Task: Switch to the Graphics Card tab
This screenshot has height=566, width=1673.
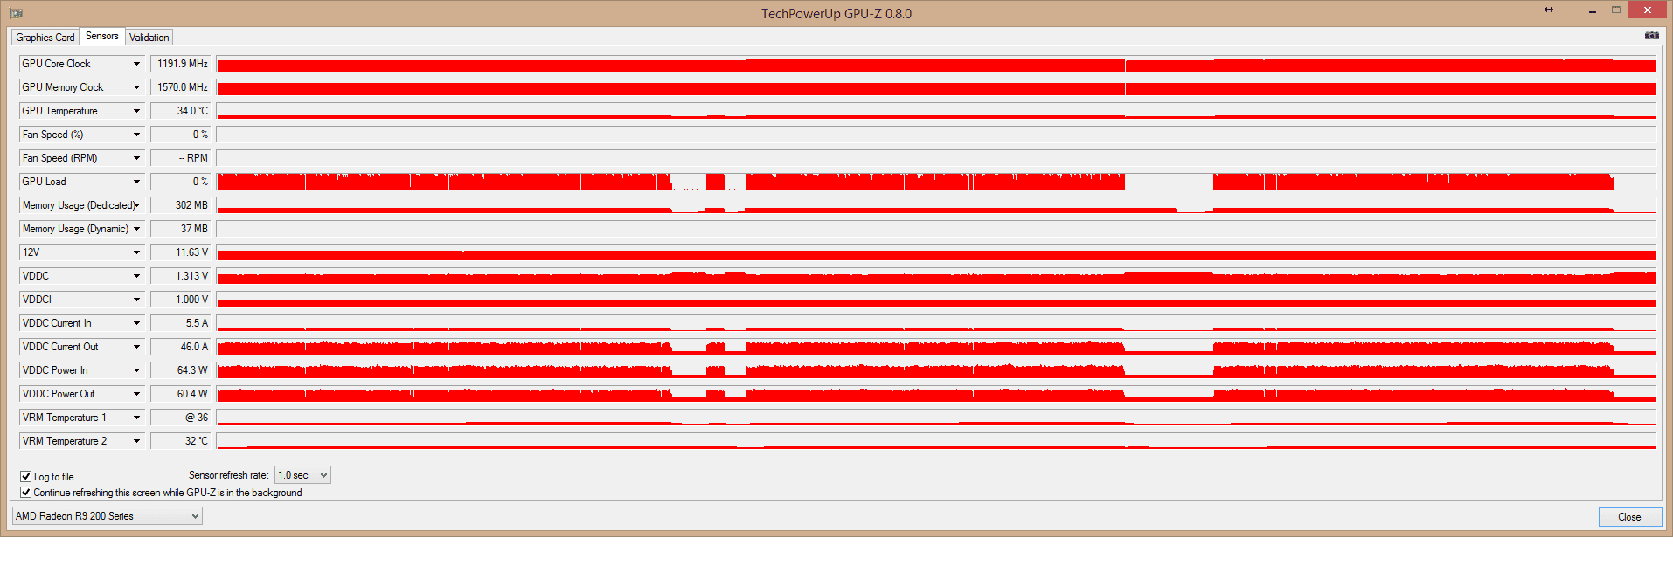Action: click(45, 38)
